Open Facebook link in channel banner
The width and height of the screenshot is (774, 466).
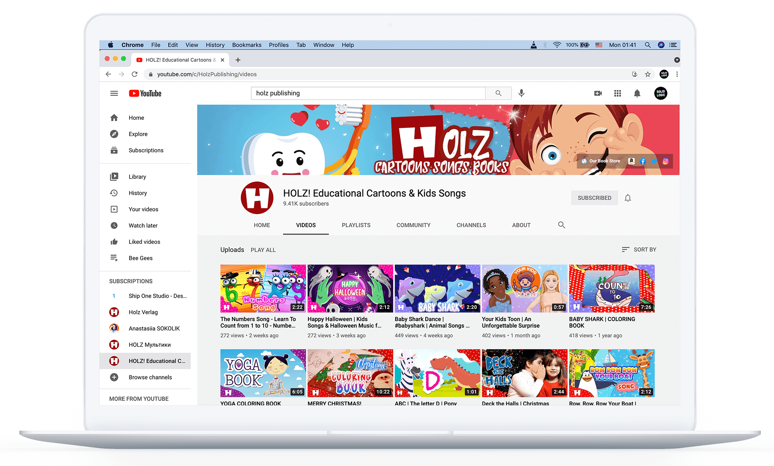643,161
